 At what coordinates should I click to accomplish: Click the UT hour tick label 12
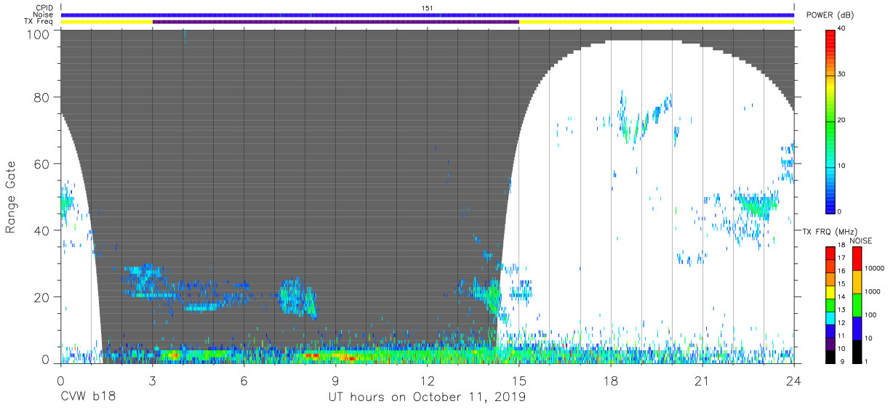(x=428, y=380)
